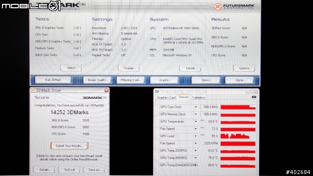Open the GPU Memory Clock sensor dropdown
Screen dimensions: 313x176
point(196,114)
